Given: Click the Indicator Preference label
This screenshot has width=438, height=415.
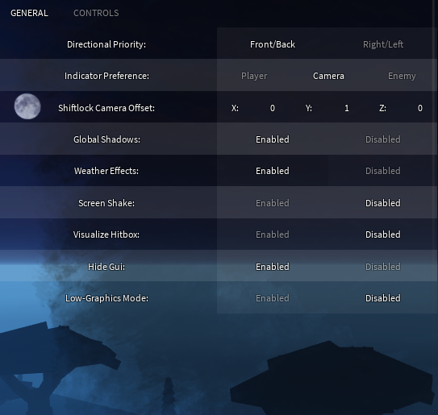Looking at the screenshot, I should coord(106,76).
